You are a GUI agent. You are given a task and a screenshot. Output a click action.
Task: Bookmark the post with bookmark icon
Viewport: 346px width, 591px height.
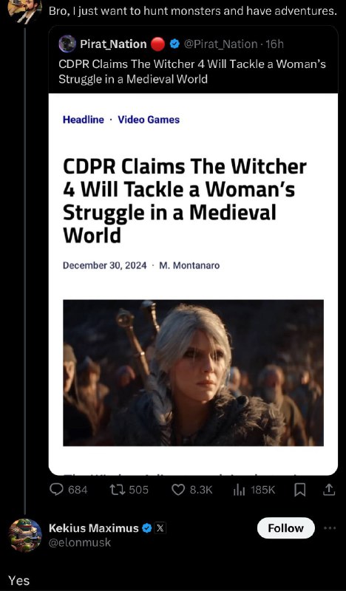(300, 490)
